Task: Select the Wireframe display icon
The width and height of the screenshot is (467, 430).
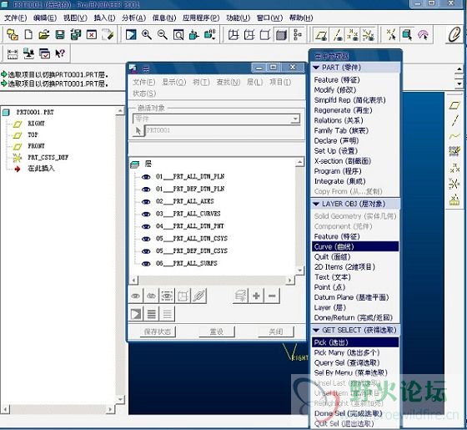Action: [233, 35]
